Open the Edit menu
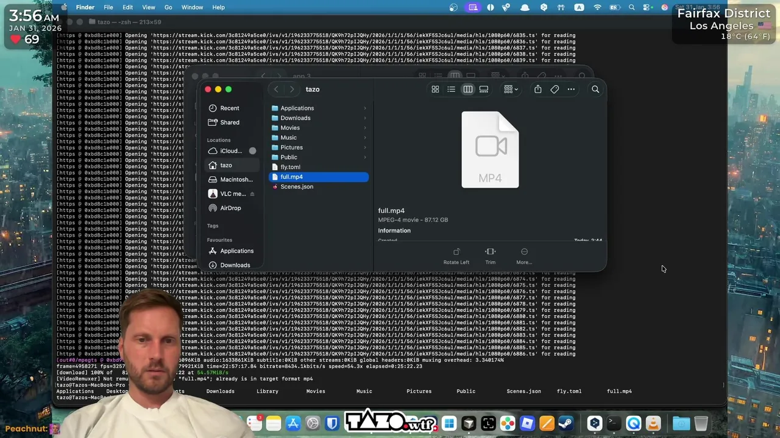Screen dimensions: 780x438 [127, 7]
